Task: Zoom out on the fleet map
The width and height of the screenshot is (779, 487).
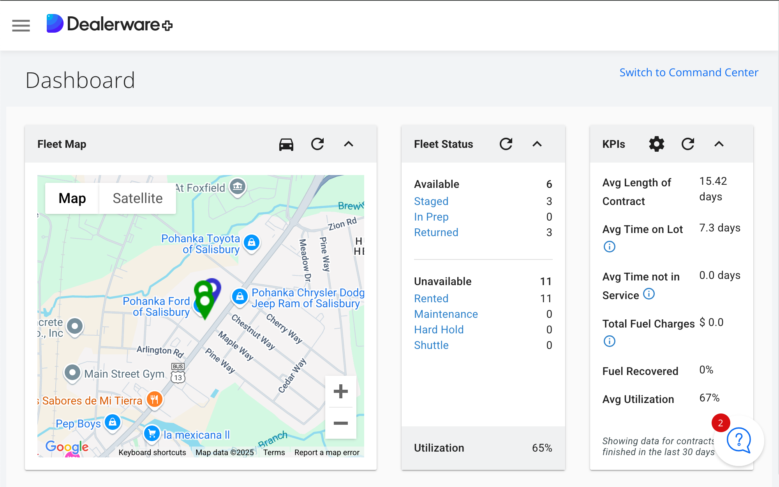Action: tap(341, 423)
